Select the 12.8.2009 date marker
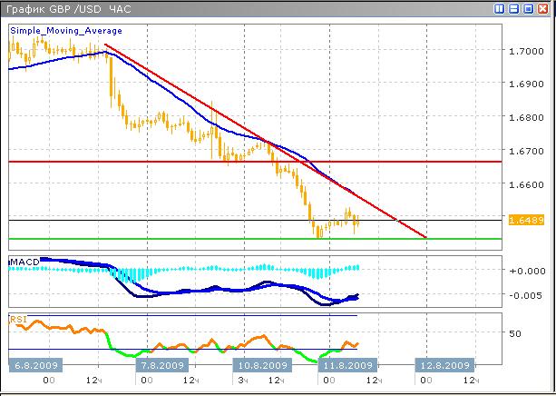The height and width of the screenshot is (396, 556). point(444,365)
